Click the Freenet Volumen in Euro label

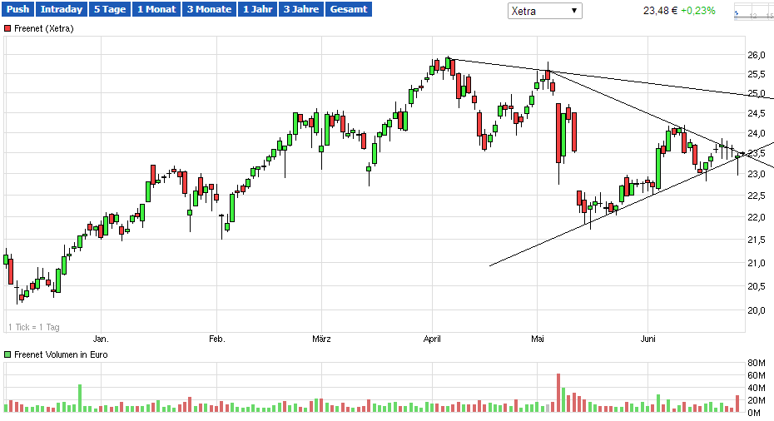pos(61,354)
